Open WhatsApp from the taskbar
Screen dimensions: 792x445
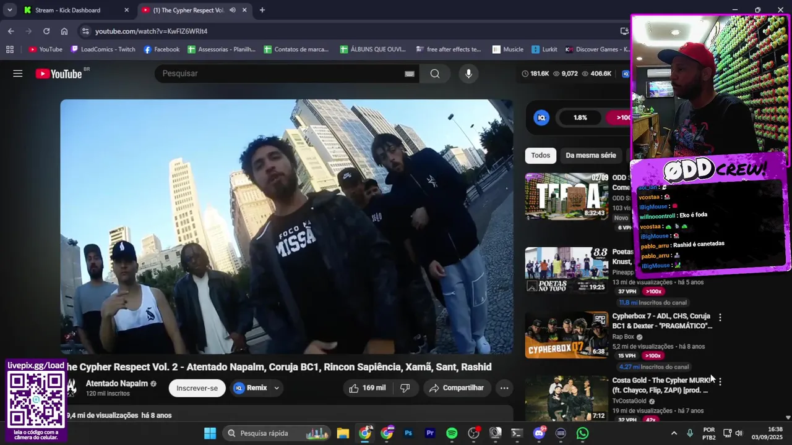tap(582, 433)
